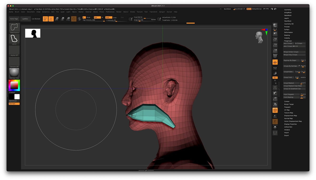
Task: Toggle the Solo mode button
Action: click(275, 127)
